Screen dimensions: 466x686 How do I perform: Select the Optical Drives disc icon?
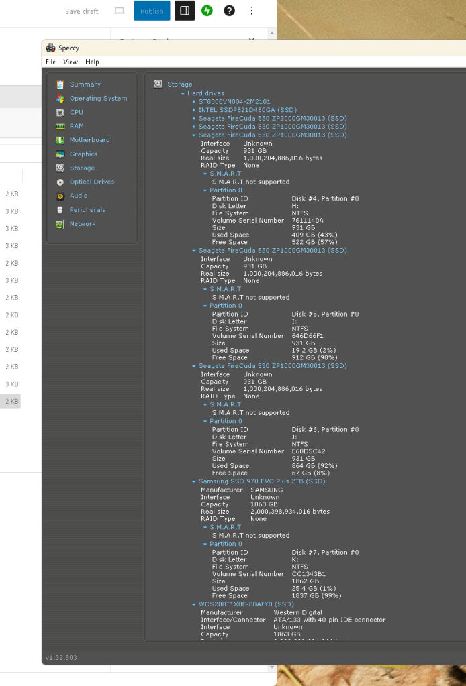(x=60, y=182)
